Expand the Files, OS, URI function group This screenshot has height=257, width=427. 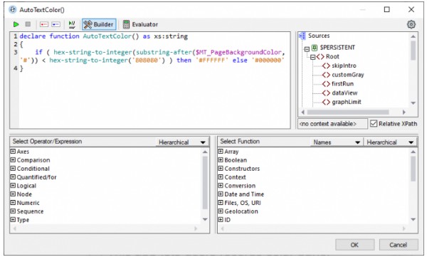(221, 202)
